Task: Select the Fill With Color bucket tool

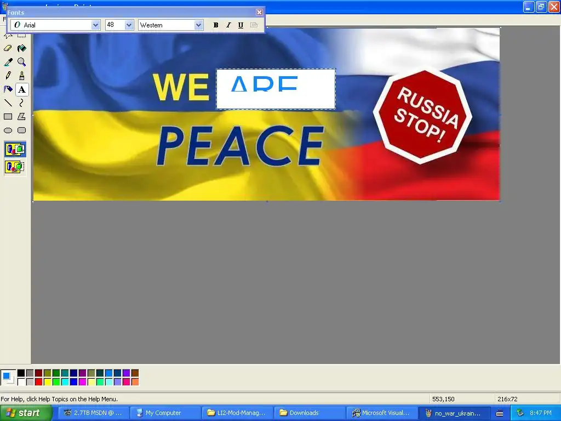Action: click(22, 48)
